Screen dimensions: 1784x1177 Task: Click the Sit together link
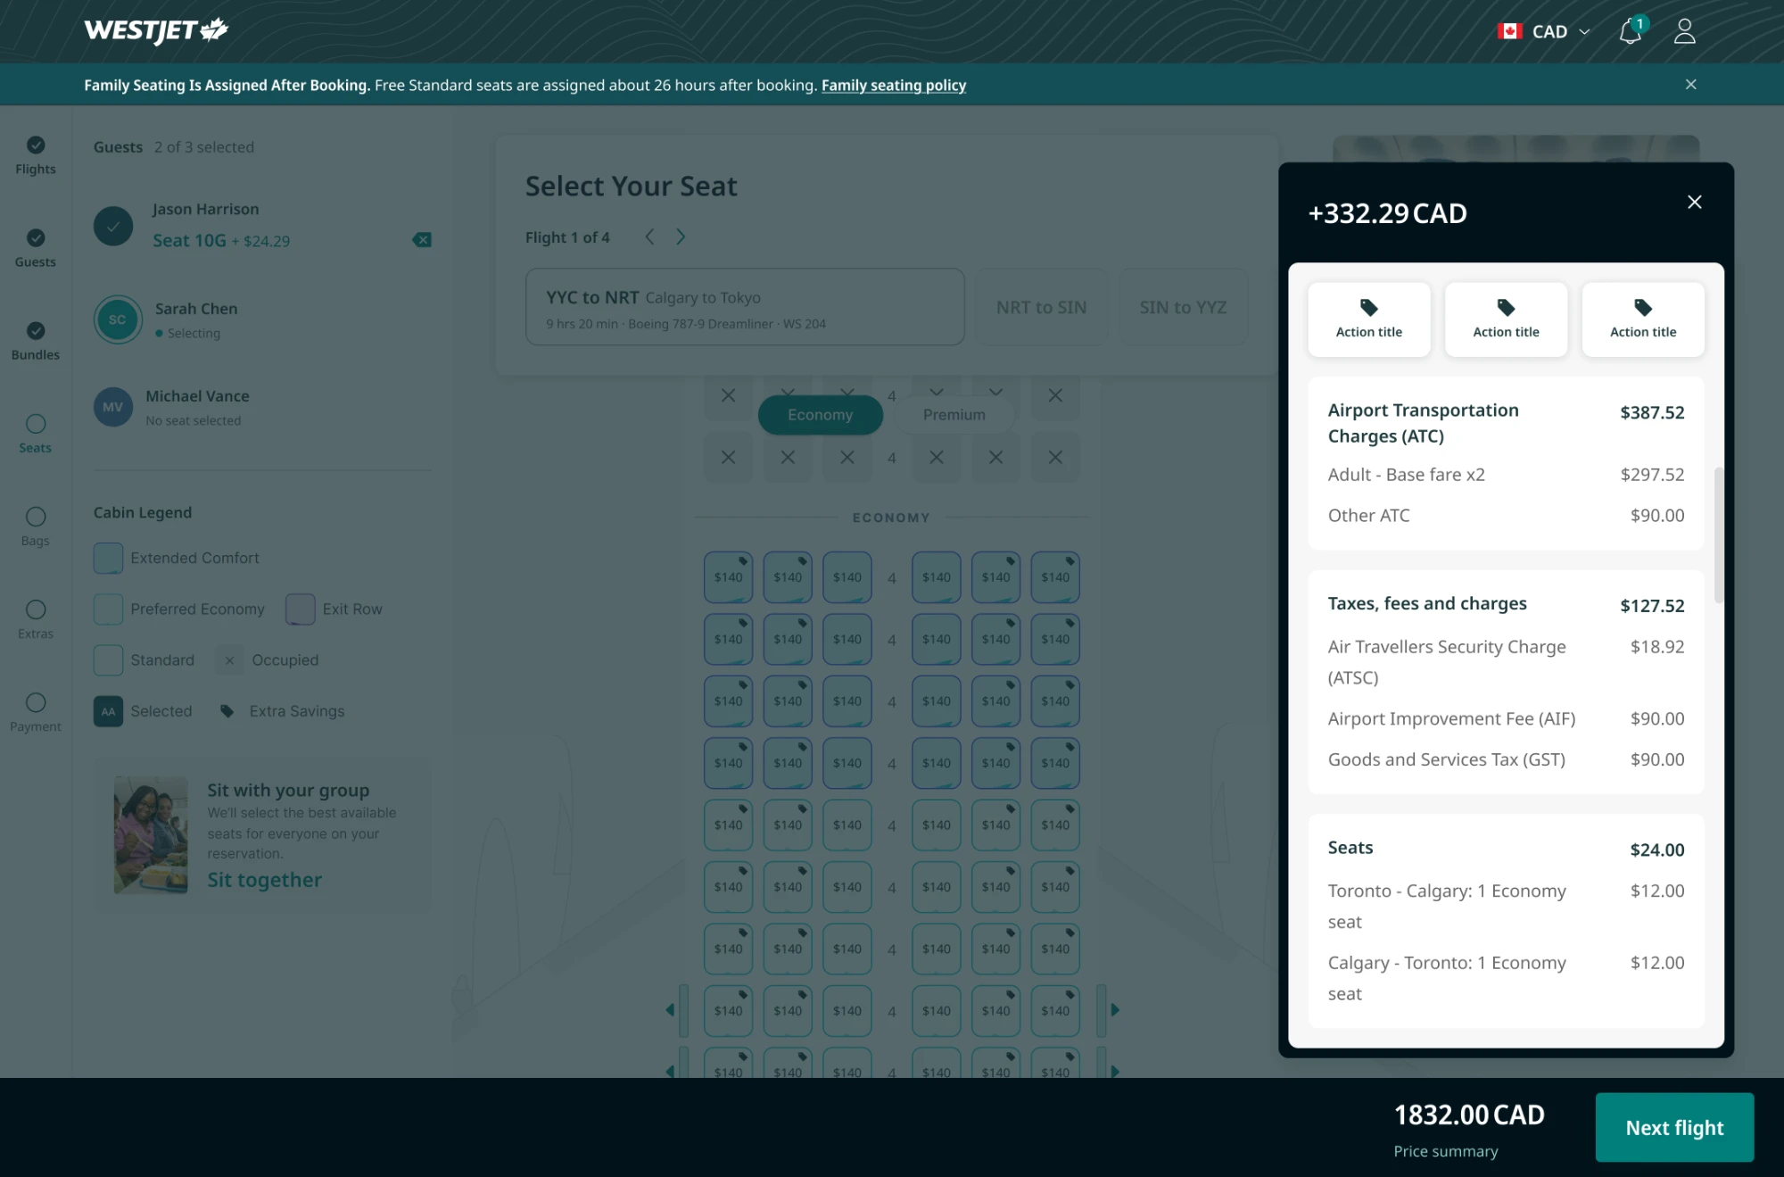click(264, 880)
